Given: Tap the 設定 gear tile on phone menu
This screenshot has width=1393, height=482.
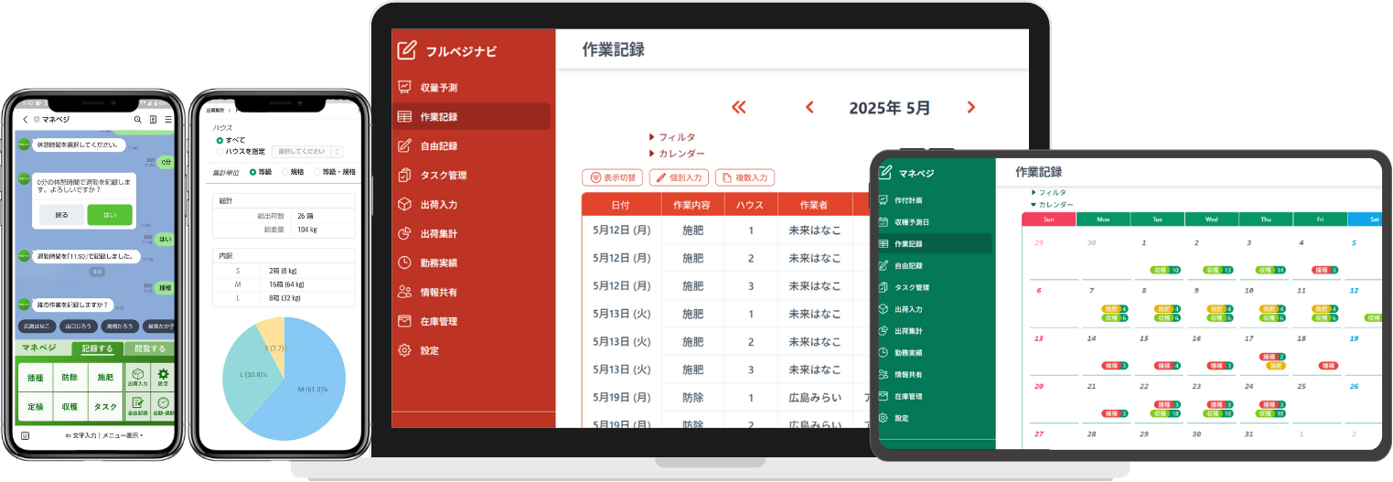Looking at the screenshot, I should 164,376.
